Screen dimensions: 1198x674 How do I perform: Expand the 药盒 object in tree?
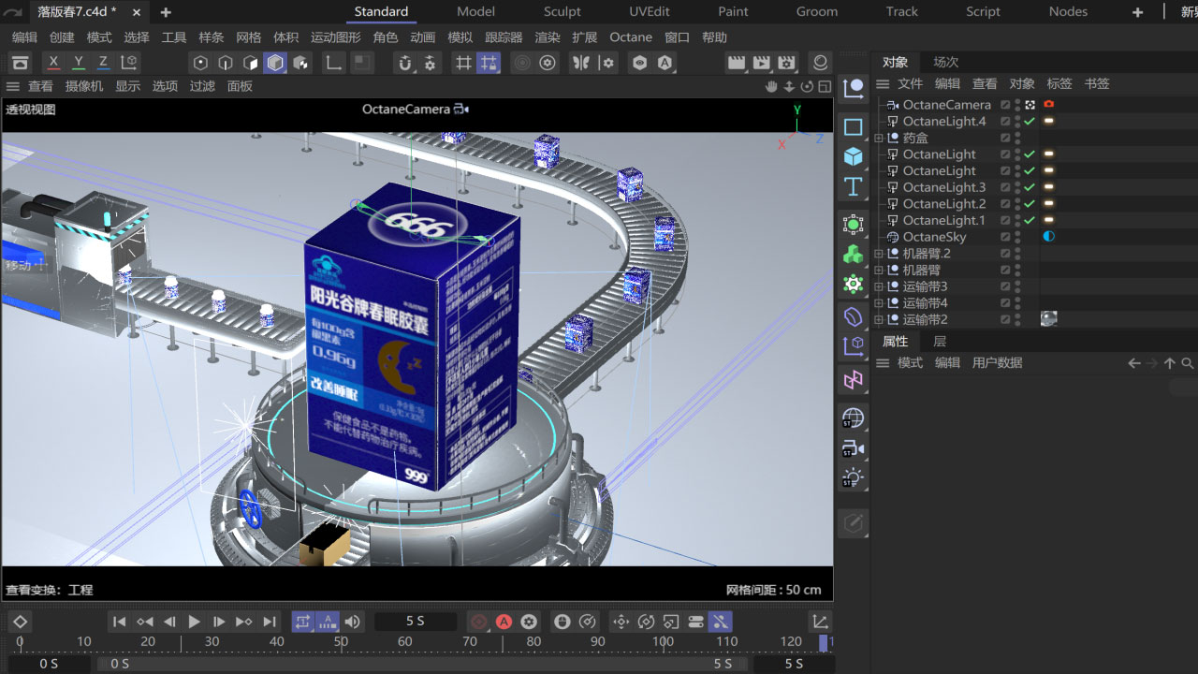click(x=879, y=139)
